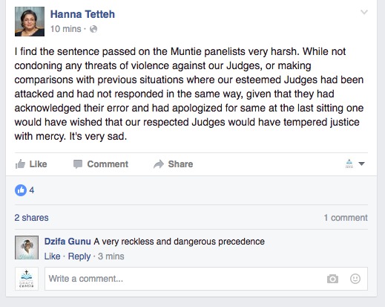The image size is (385, 307).
Task: Expand the commenting-as page selector arrow
Action: [361, 164]
